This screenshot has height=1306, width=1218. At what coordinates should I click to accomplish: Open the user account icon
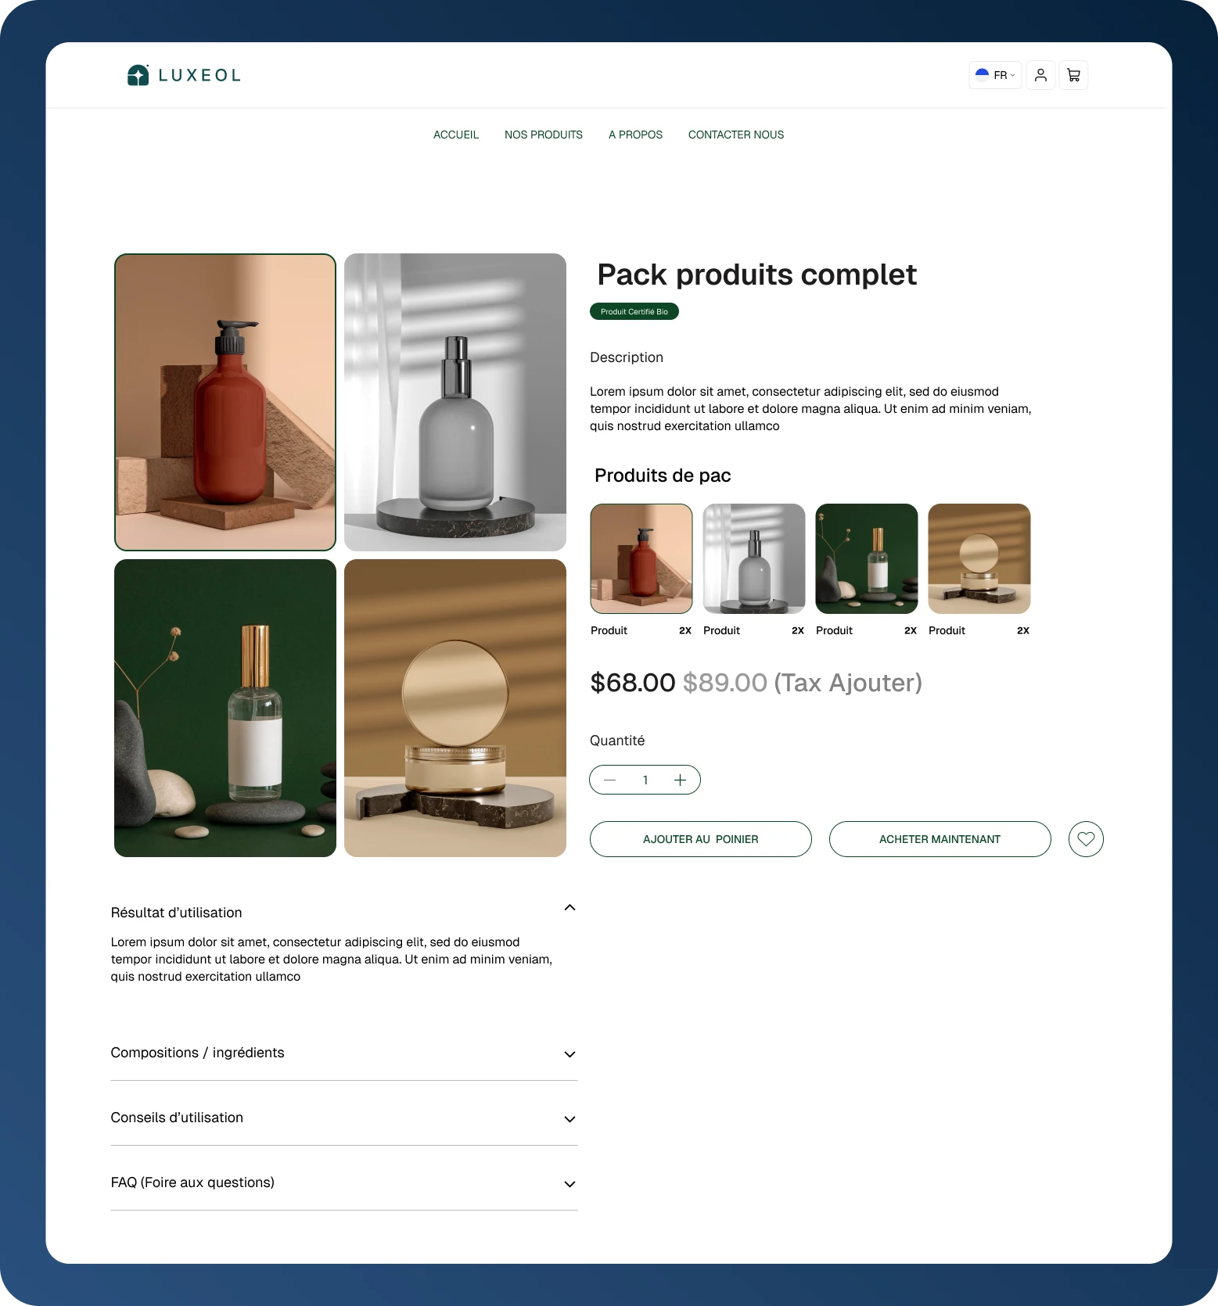pyautogui.click(x=1040, y=75)
